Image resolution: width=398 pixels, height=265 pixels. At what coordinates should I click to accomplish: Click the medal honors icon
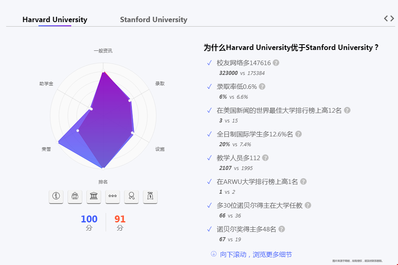click(x=131, y=197)
